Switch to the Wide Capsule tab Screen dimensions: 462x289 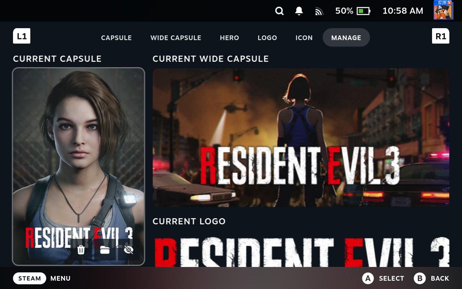point(176,38)
